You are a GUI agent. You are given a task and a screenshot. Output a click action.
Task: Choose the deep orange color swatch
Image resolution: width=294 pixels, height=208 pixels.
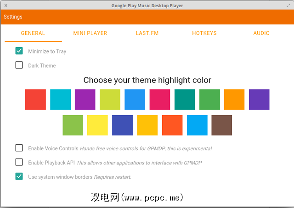[172, 125]
